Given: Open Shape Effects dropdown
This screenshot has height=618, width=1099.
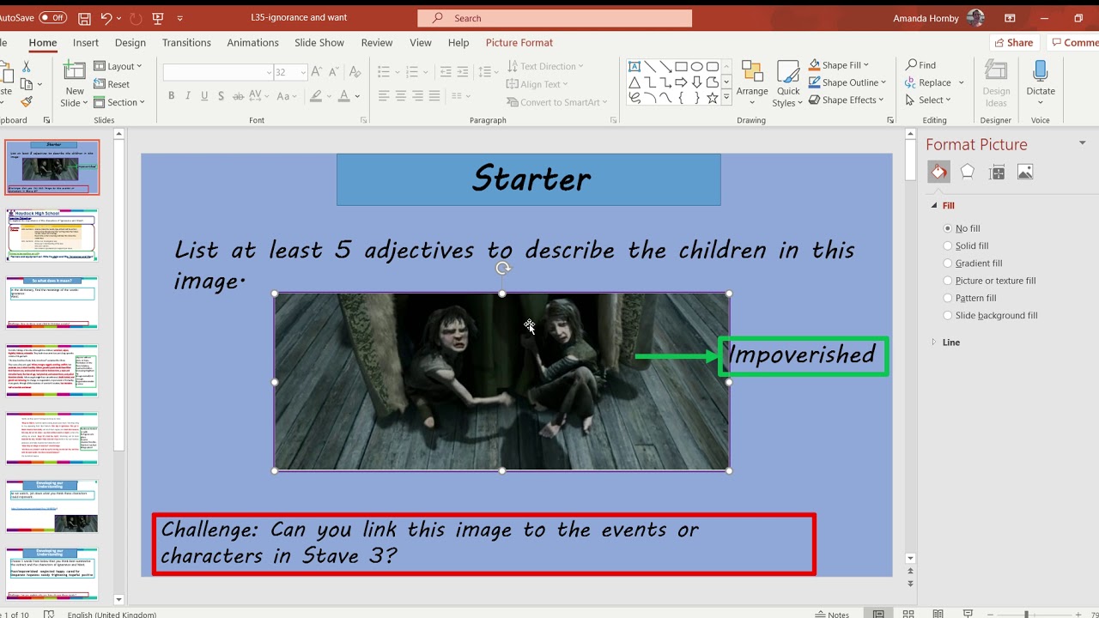Looking at the screenshot, I should (x=847, y=100).
